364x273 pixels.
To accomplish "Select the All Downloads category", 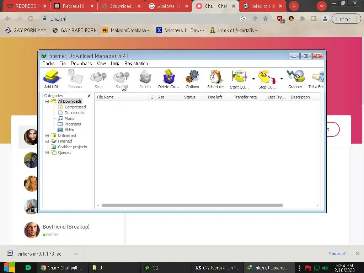I will pos(70,101).
